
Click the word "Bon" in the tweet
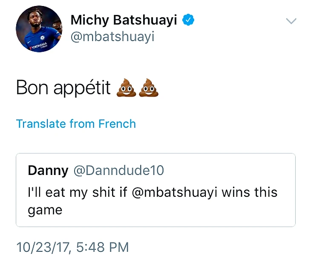click(32, 87)
